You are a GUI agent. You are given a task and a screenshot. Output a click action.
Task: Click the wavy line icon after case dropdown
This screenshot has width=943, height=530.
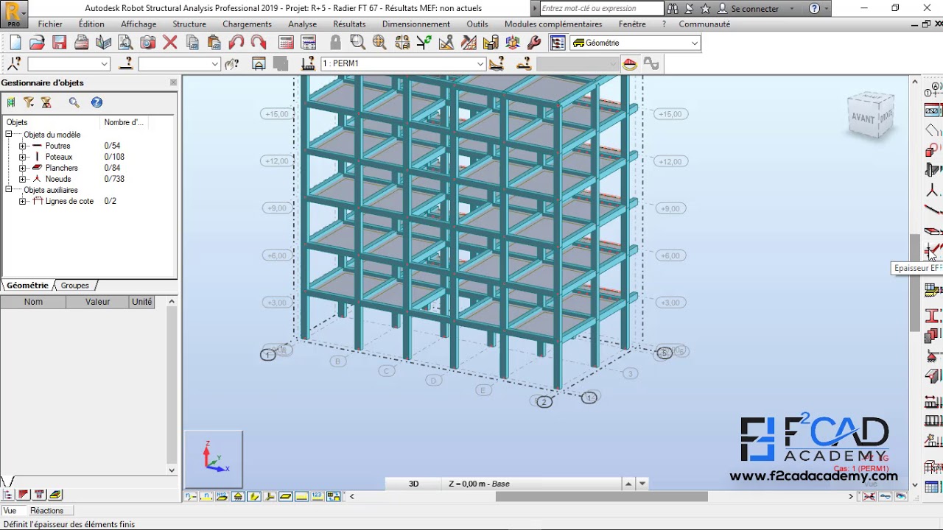(x=651, y=64)
